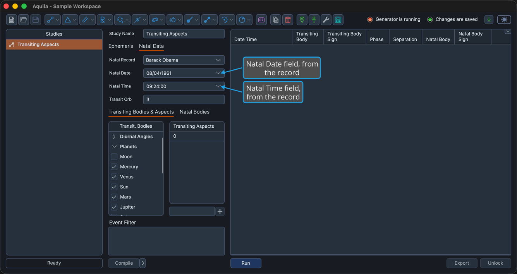Open dropdown arrow beside pie clock tool
This screenshot has height=274, width=517.
coord(249,20)
